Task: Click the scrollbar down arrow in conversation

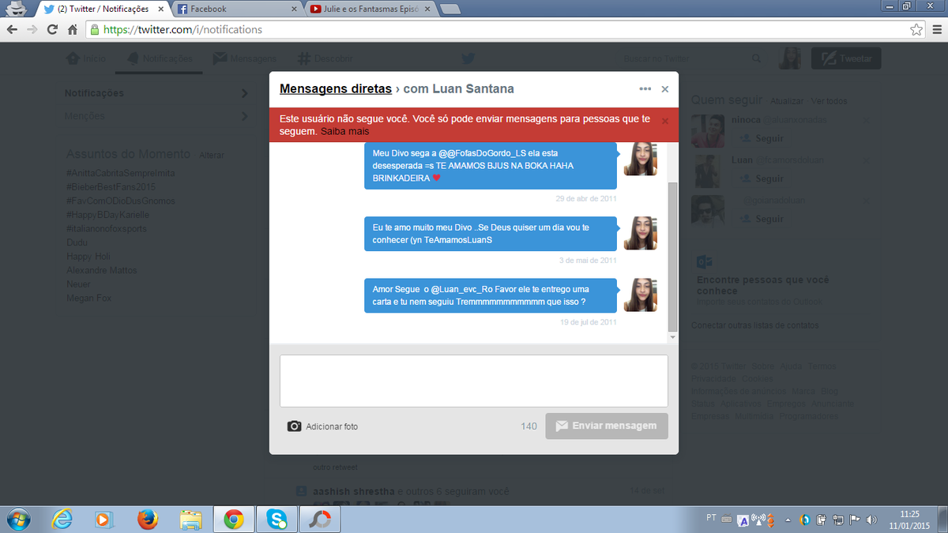Action: click(x=672, y=337)
